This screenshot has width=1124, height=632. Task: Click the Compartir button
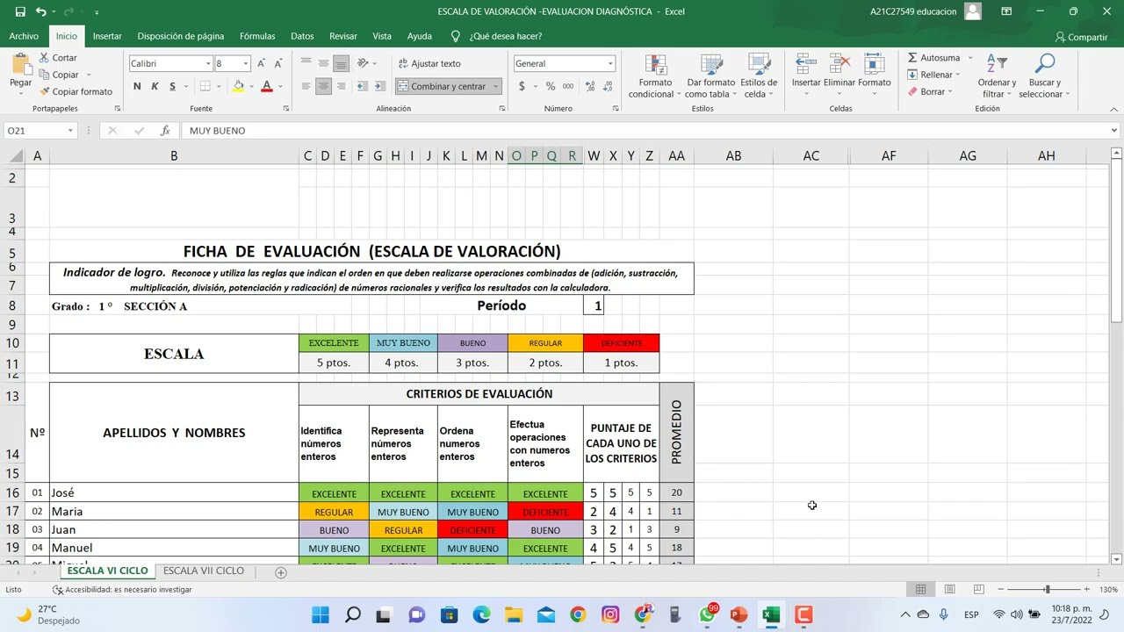[x=1082, y=37]
